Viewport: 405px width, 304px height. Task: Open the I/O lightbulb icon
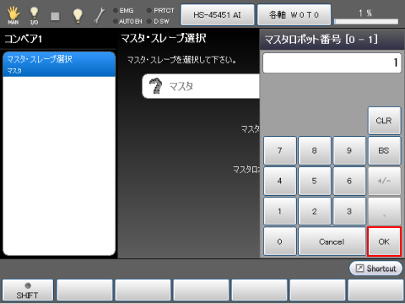coord(34,15)
